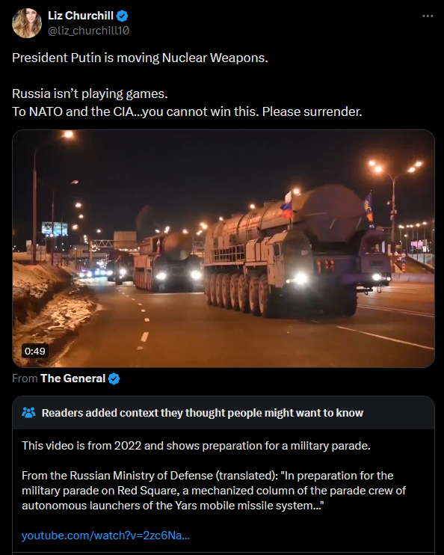Open the three-dot more options menu
This screenshot has width=444, height=555.
(x=428, y=16)
